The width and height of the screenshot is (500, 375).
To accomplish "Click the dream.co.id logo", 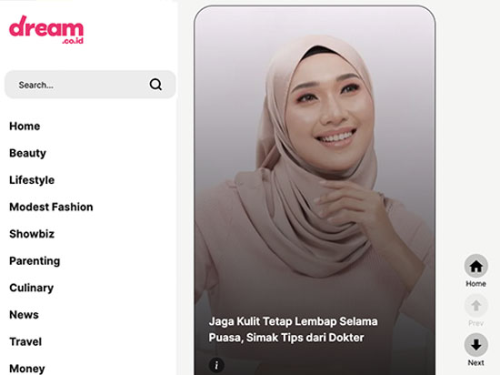I will click(x=46, y=30).
